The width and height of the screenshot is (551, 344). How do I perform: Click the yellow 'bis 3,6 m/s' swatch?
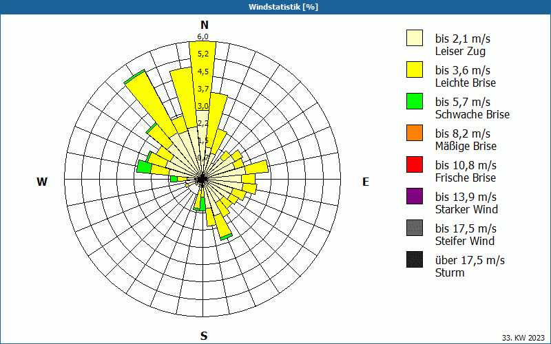point(415,69)
